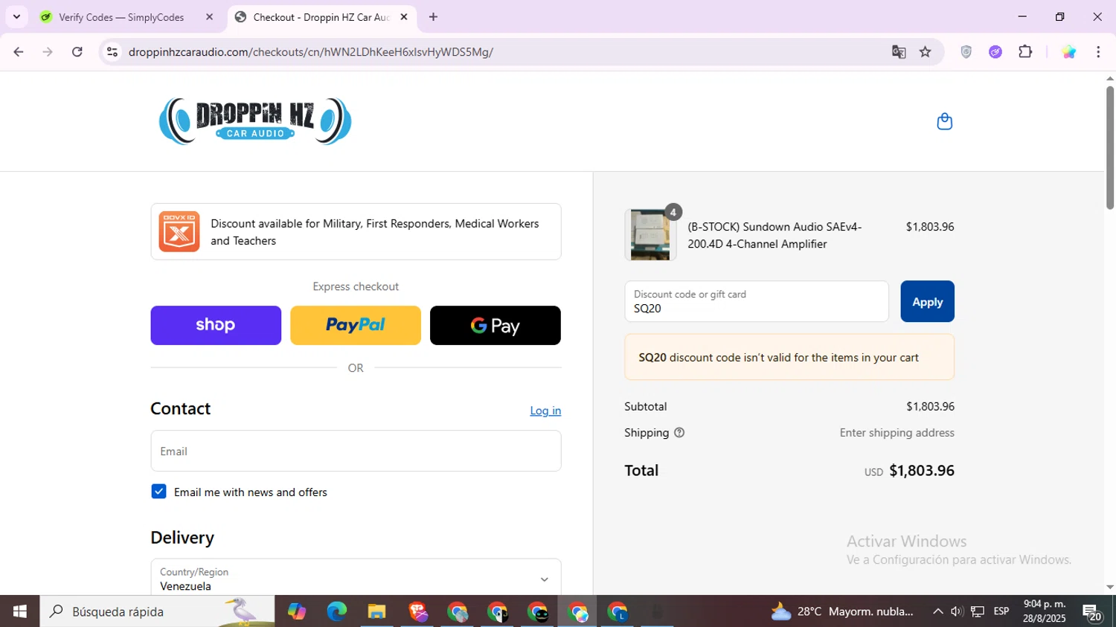Open the Windows Start menu

coord(20,611)
